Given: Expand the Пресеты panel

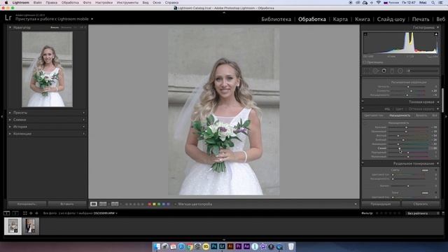Looking at the screenshot, I should tap(10, 113).
